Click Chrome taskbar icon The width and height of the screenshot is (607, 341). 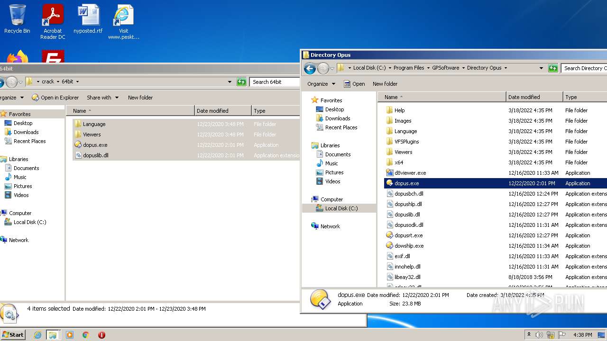pos(86,335)
